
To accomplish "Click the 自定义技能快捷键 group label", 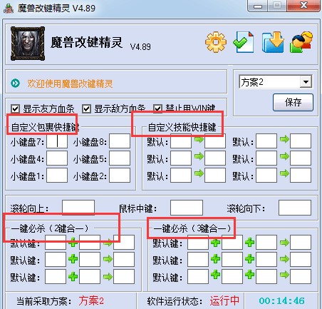I will click(x=182, y=128).
